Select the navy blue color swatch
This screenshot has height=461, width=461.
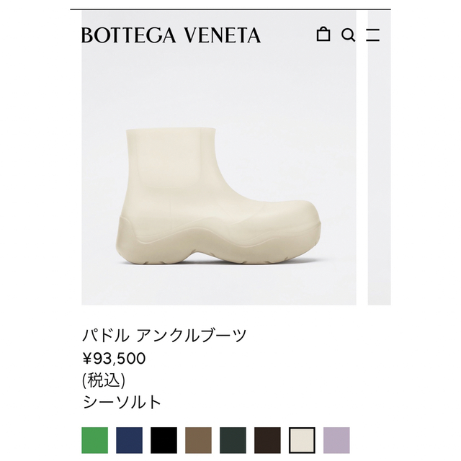pyautogui.click(x=129, y=440)
